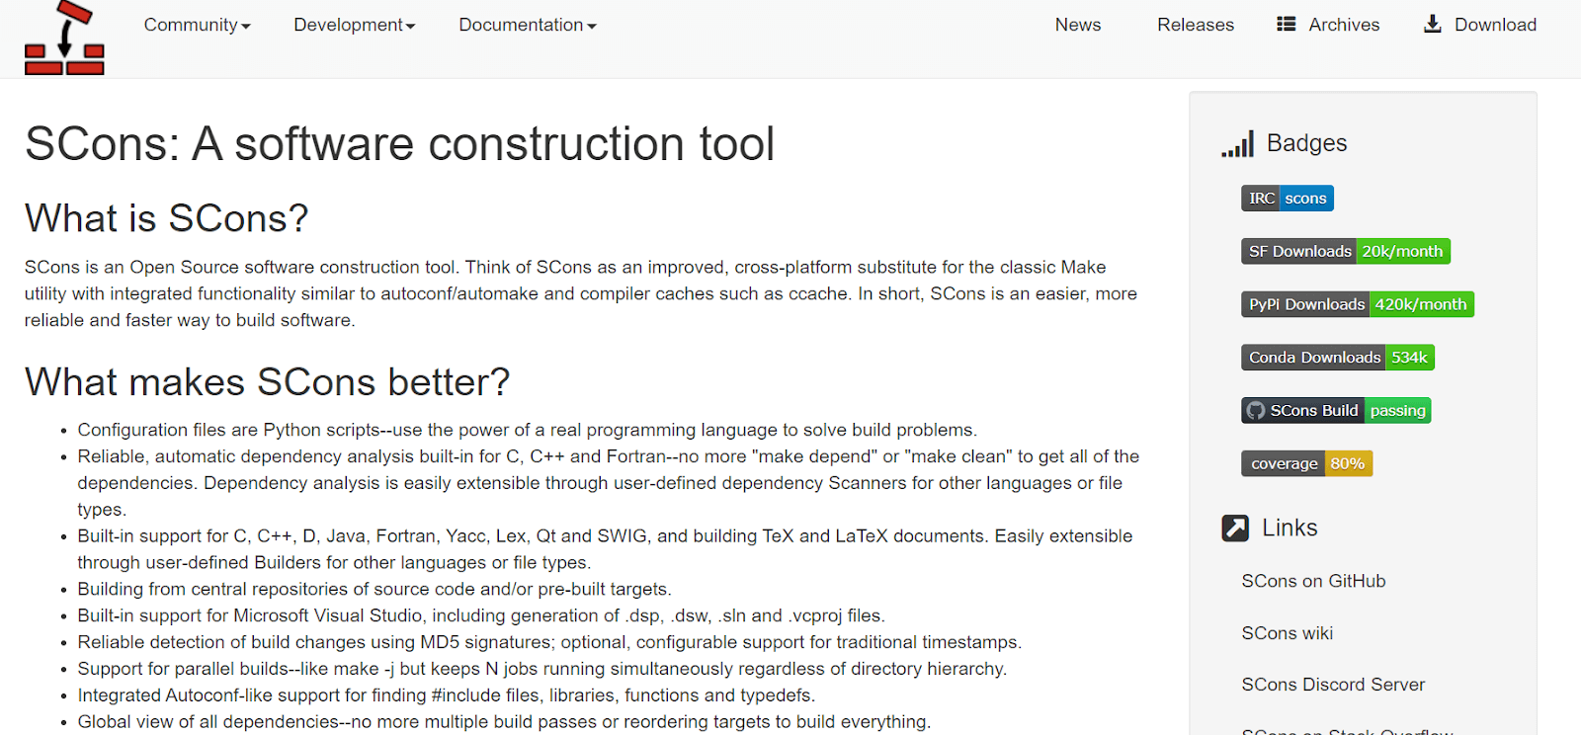This screenshot has width=1581, height=735.
Task: Open the Conda Downloads 534k badge
Action: pos(1338,358)
